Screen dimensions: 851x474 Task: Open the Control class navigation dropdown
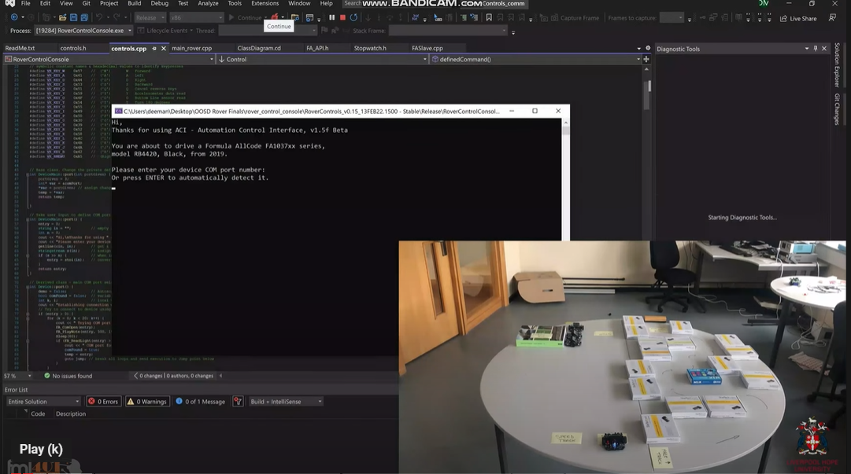coord(323,59)
